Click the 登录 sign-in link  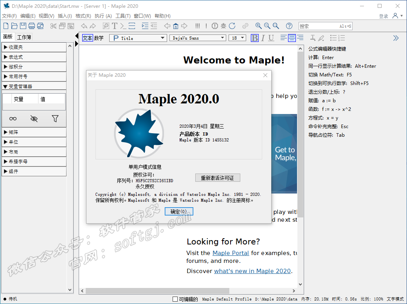point(384,16)
